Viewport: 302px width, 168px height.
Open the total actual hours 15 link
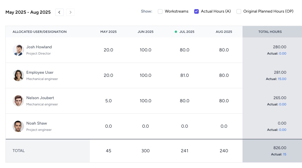pos(285,154)
